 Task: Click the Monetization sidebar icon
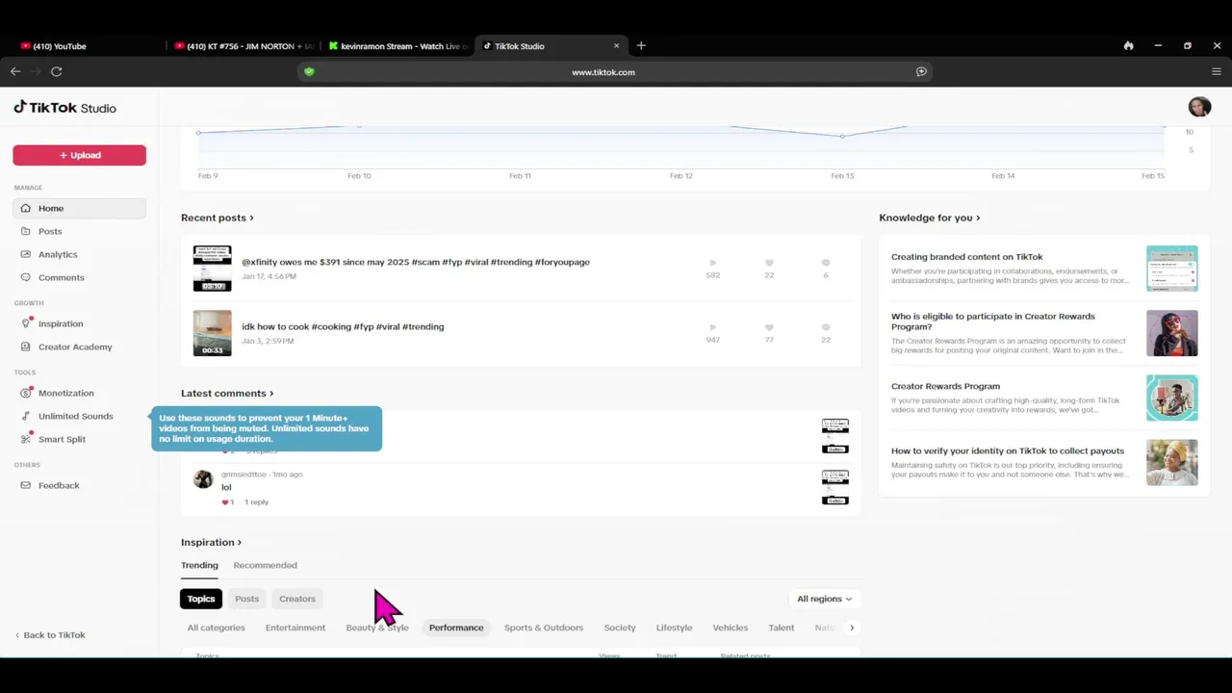point(26,393)
